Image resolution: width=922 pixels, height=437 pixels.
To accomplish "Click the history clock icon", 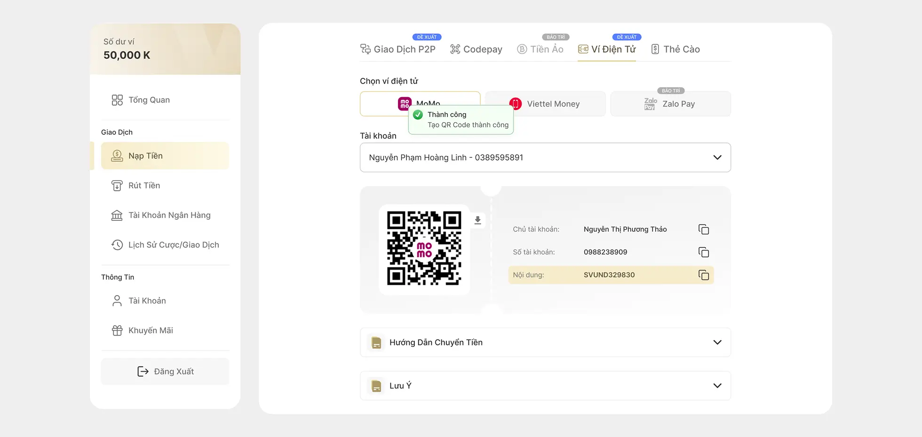I will (x=117, y=245).
